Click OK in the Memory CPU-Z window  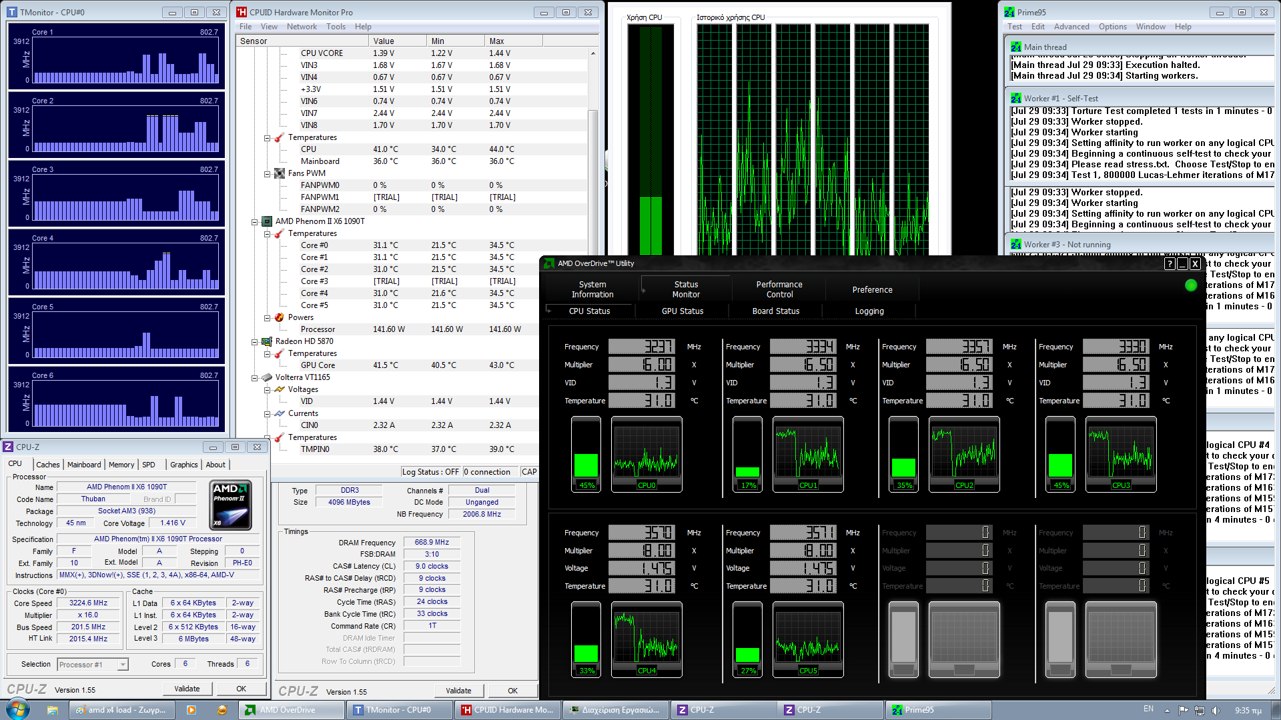point(512,691)
